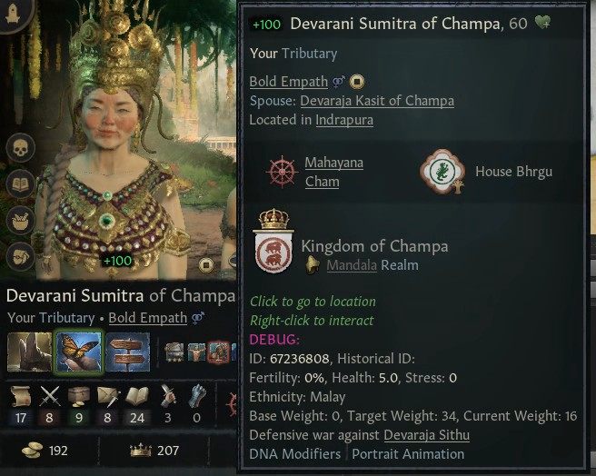Click the mask secrets icon
The image size is (596, 476).
(x=21, y=257)
